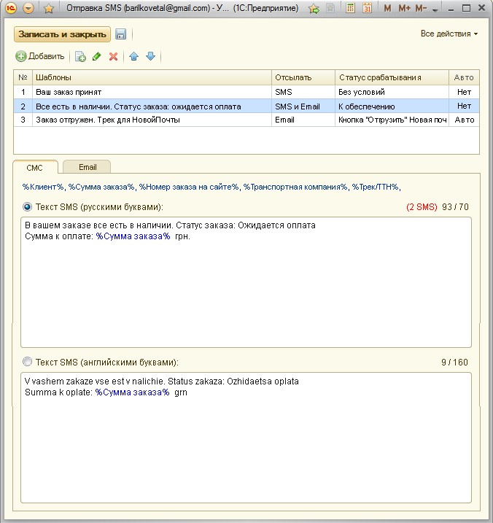Click the save (floppy disk) icon
The height and width of the screenshot is (523, 493).
tap(120, 34)
